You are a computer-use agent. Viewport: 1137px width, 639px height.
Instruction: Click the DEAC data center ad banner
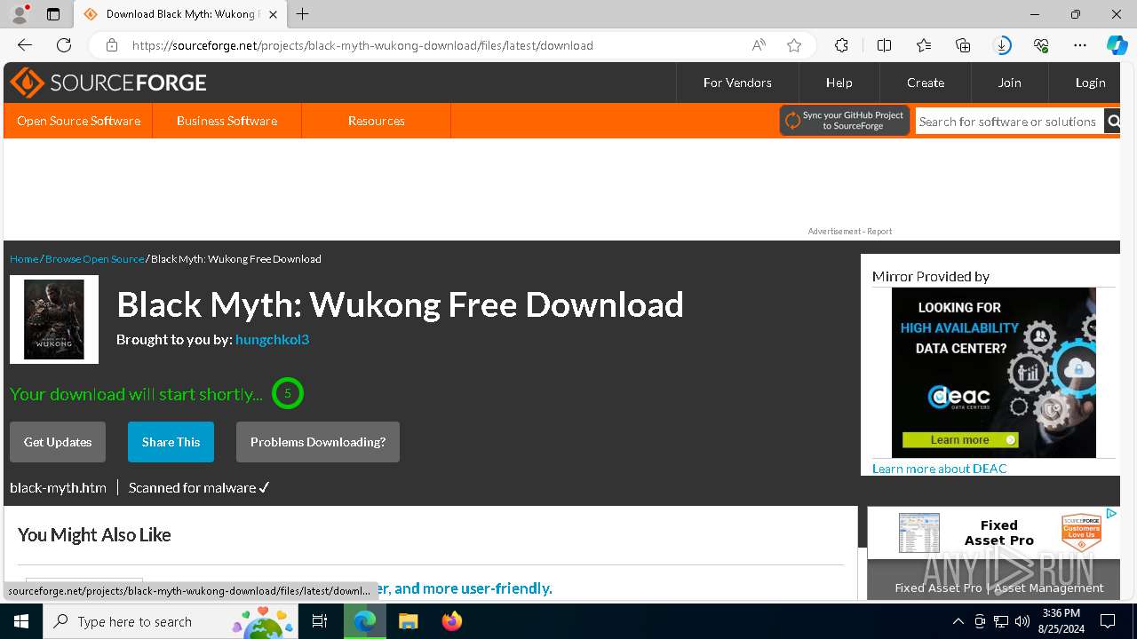coord(994,373)
